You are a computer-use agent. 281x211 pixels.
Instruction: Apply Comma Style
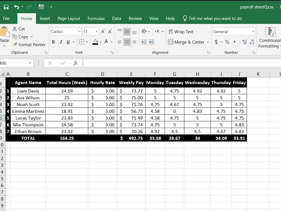[235, 42]
